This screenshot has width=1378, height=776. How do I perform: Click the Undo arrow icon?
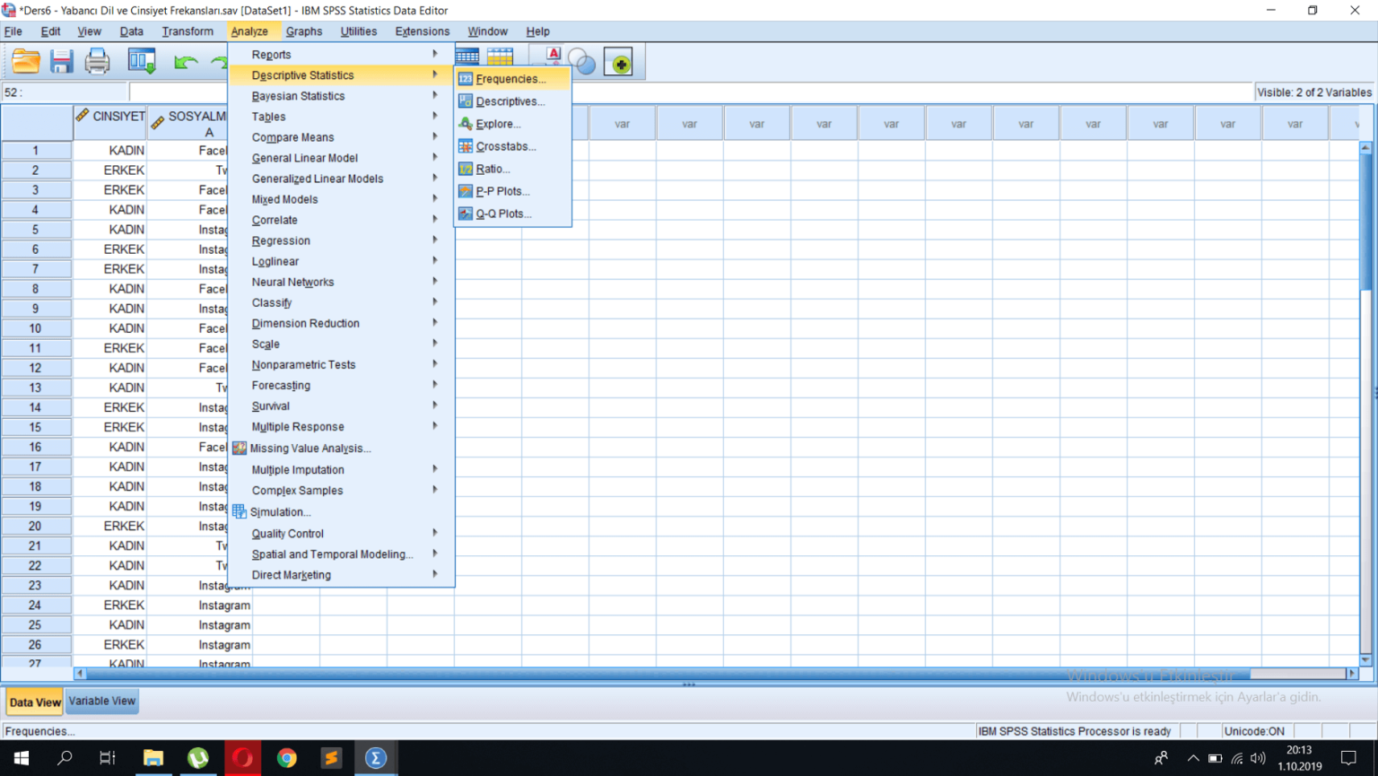(x=186, y=62)
